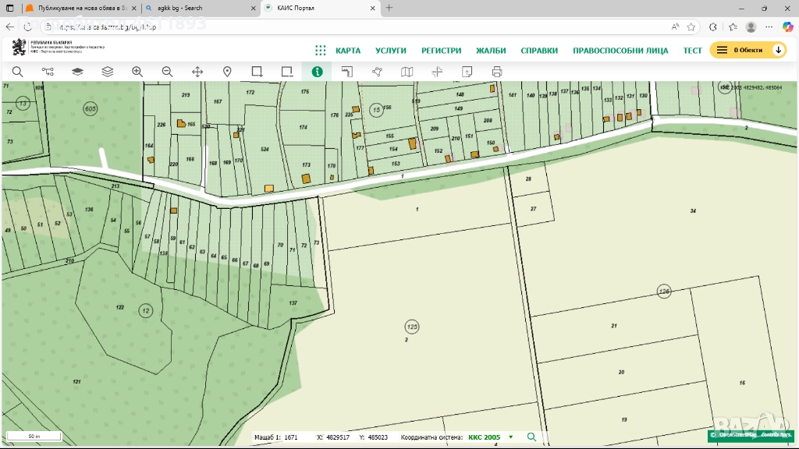799x449 pixels.
Task: Click the СПРАВКИ navigation link
Action: [x=539, y=50]
